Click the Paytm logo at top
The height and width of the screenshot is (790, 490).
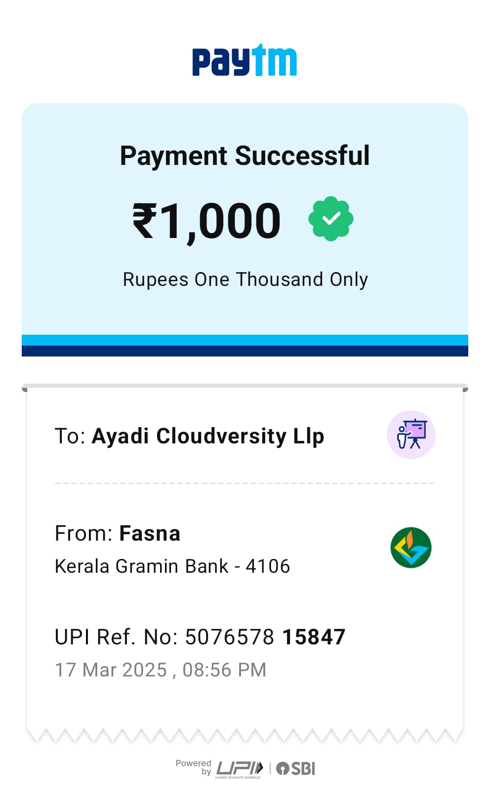[245, 61]
